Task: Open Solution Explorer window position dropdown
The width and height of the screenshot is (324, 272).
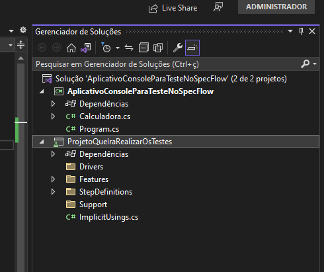Action: 290,31
